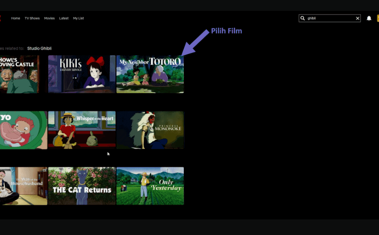The image size is (379, 235).
Task: Open My List in the navigation
Action: 78,18
